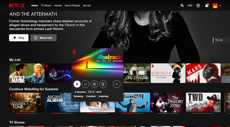Open the Abstract artwork preview
The height and width of the screenshot is (127, 230).
pos(97,63)
